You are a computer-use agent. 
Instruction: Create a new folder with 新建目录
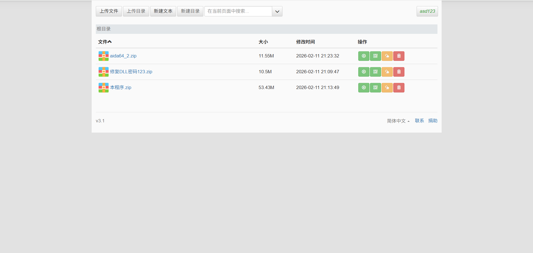[190, 11]
